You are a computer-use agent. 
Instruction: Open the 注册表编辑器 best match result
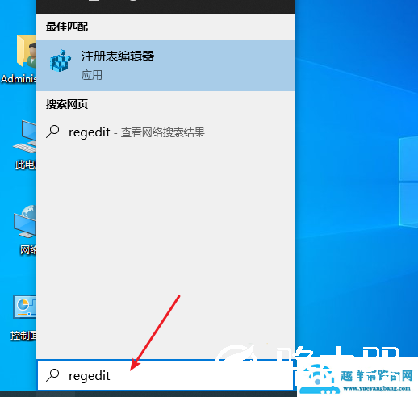pyautogui.click(x=165, y=65)
